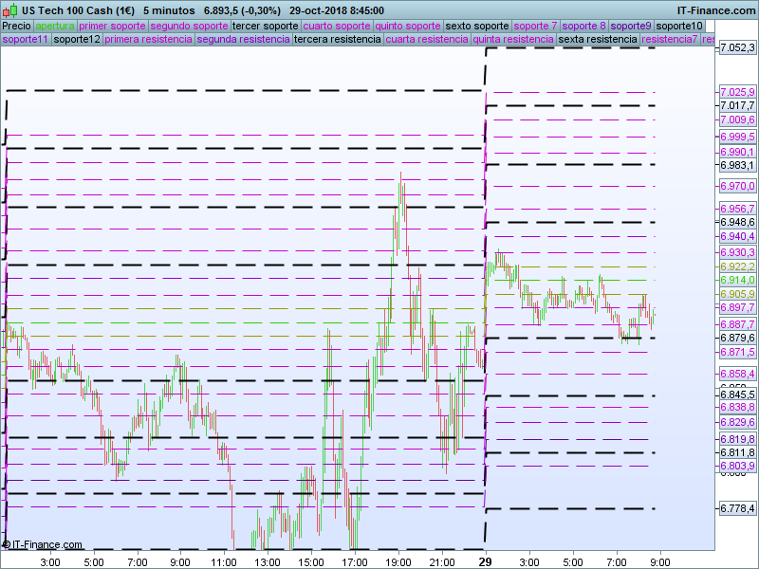The height and width of the screenshot is (569, 759).
Task: Click the 7.052,3 price label on axis
Action: (x=737, y=47)
